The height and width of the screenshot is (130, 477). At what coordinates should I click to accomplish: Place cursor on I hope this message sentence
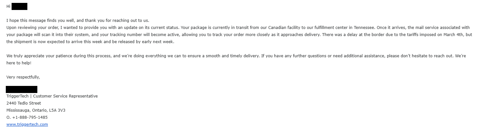tap(78, 21)
